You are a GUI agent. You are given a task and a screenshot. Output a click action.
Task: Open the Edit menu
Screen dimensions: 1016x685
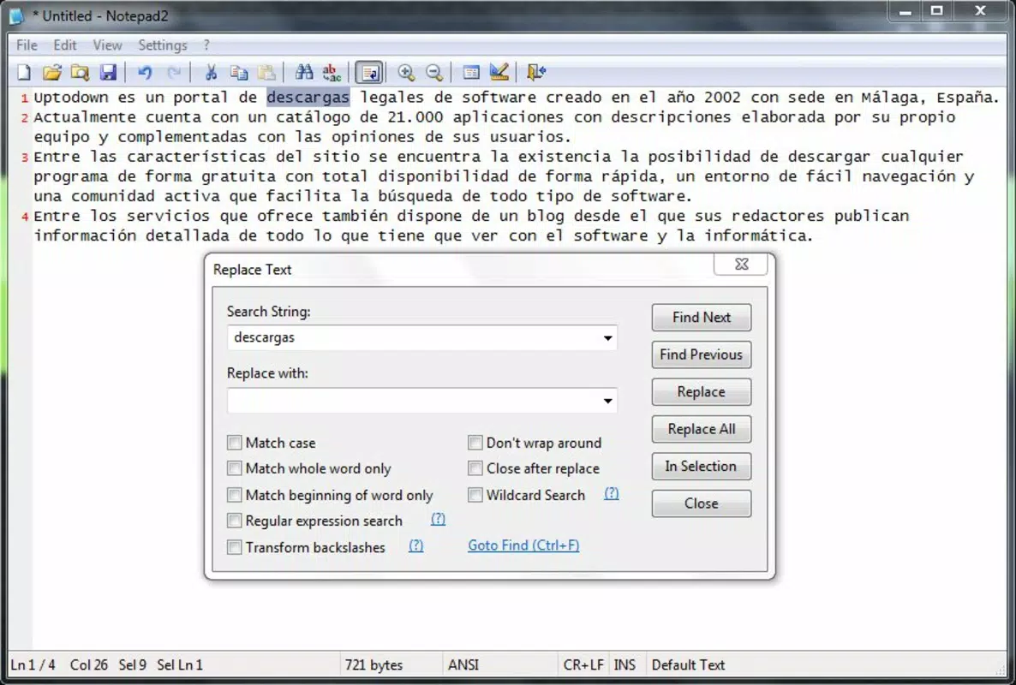point(65,45)
